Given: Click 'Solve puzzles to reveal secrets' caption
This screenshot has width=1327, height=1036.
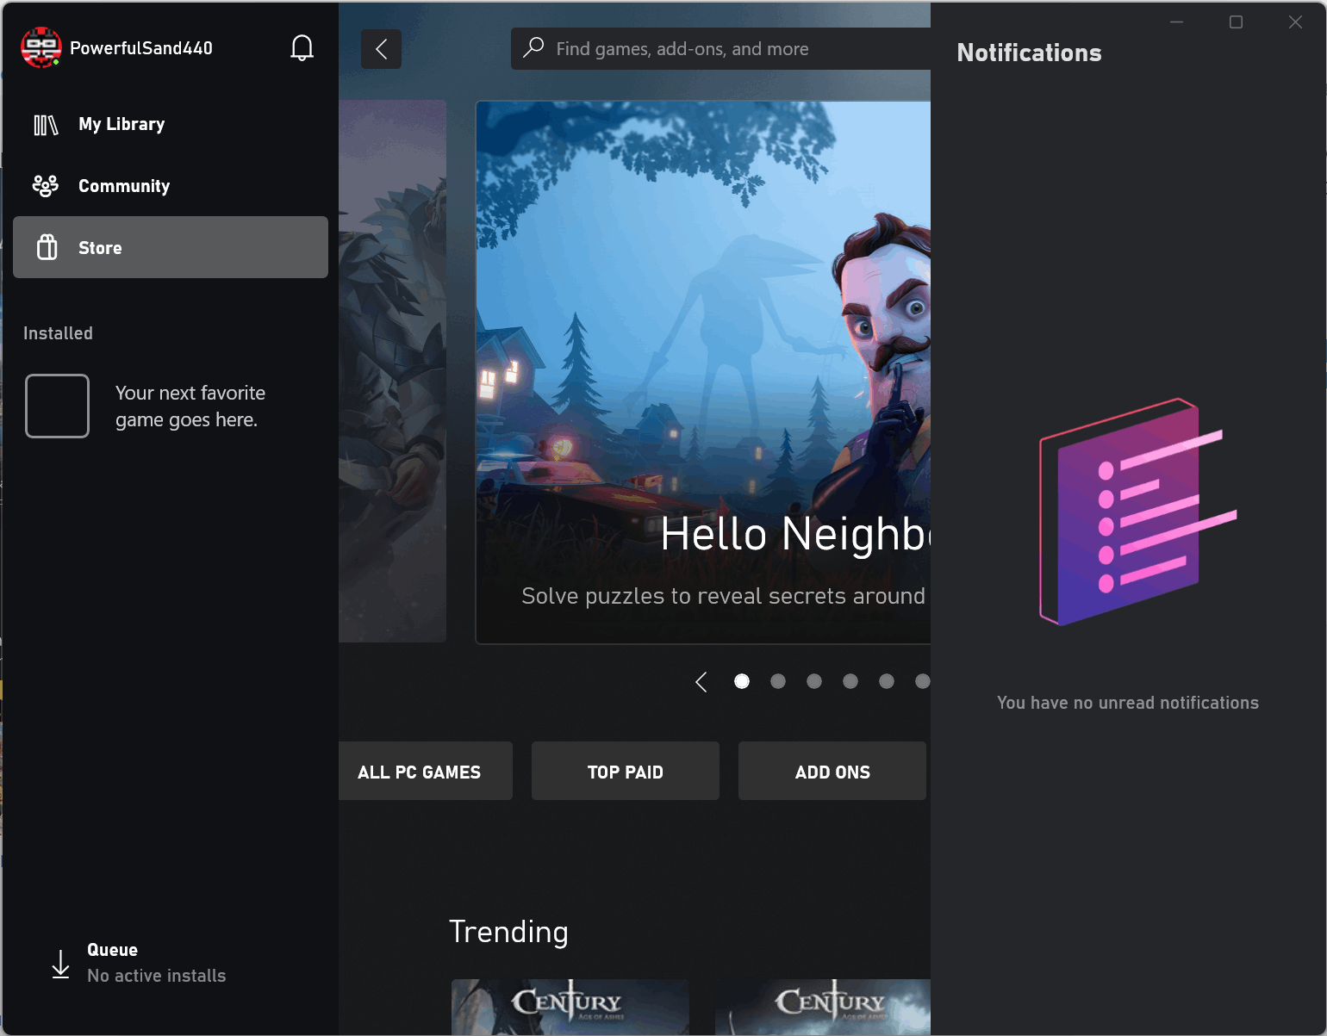Looking at the screenshot, I should [723, 596].
